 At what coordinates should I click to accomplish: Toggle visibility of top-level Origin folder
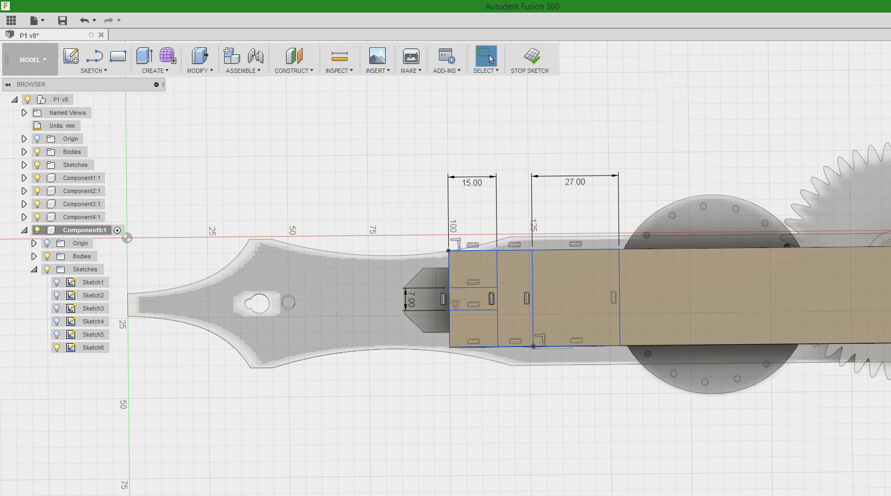pos(37,139)
